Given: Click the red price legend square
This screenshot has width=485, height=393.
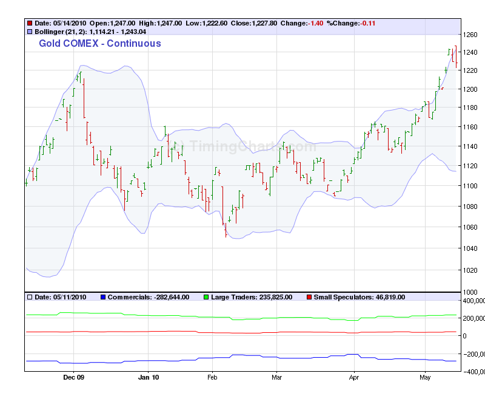Looking at the screenshot, I should 30,23.
